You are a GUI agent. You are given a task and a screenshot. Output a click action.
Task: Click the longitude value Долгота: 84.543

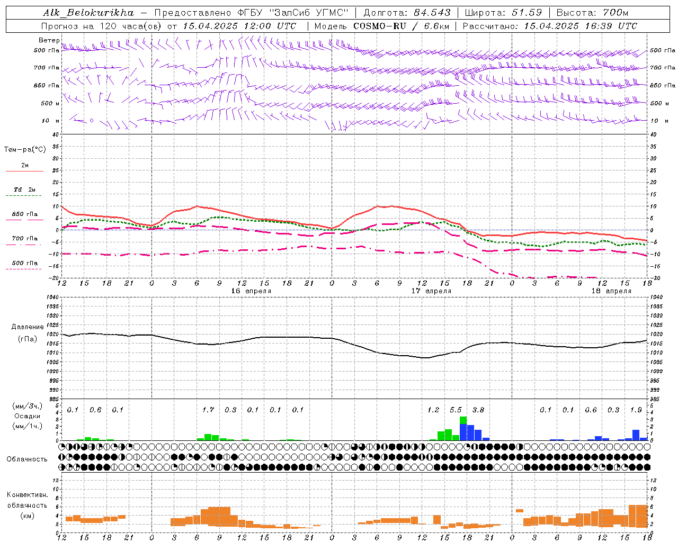click(x=407, y=13)
